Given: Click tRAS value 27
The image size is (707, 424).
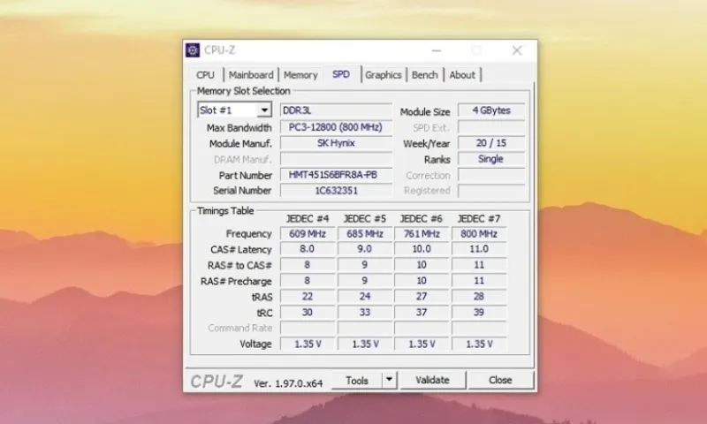Looking at the screenshot, I should click(x=422, y=296).
